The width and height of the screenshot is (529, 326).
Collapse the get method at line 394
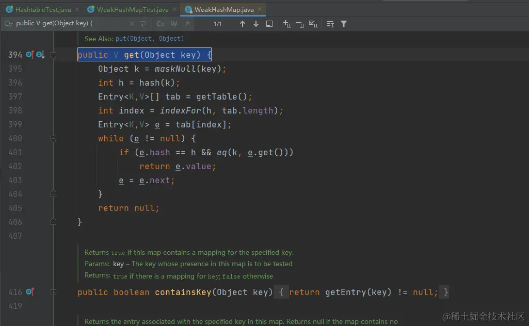[x=53, y=55]
